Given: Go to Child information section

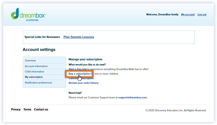Looking at the screenshot, I should (34, 72).
